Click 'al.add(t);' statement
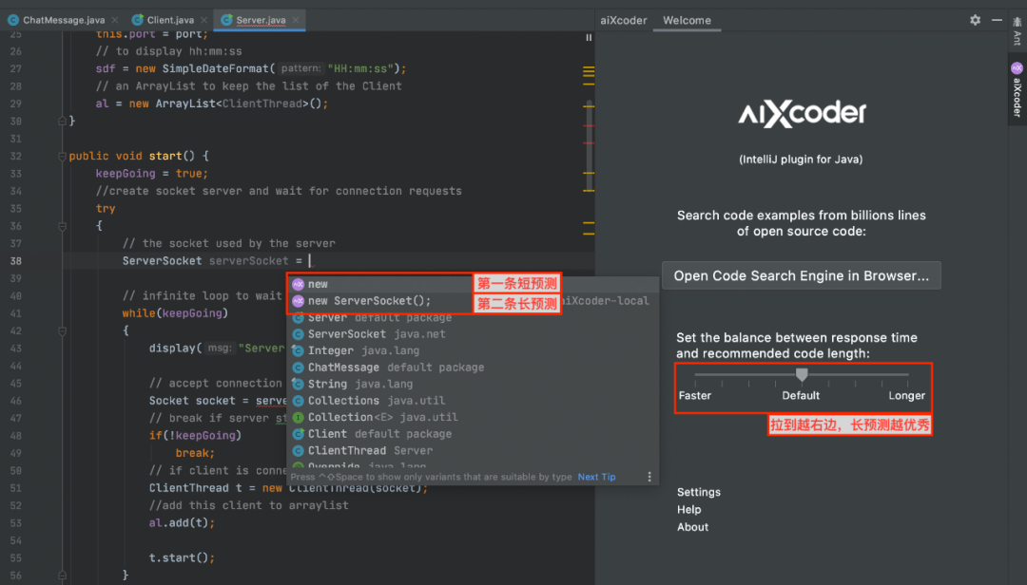 pyautogui.click(x=182, y=523)
